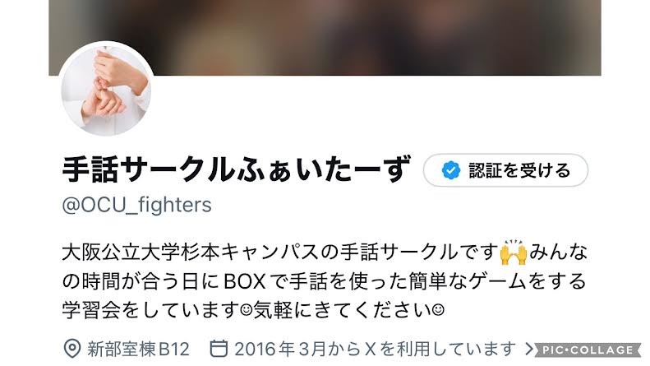
Task: Select the 認証を受ける button
Action: pos(505,170)
